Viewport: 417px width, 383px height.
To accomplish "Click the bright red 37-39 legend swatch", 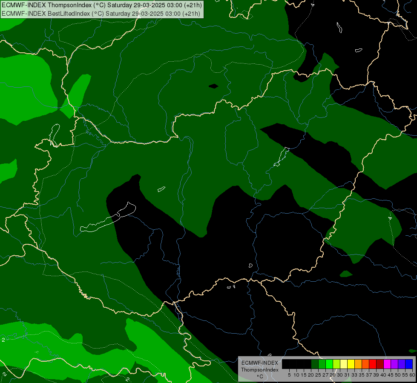I will [x=373, y=364].
